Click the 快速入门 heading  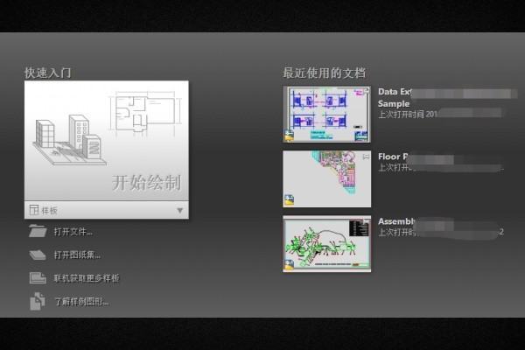(x=48, y=73)
